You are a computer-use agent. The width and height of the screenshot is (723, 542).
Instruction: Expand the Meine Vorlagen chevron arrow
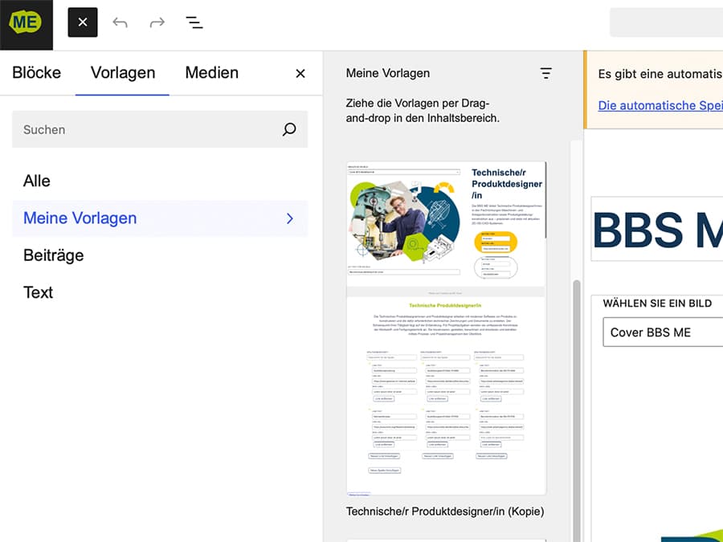[x=290, y=218]
